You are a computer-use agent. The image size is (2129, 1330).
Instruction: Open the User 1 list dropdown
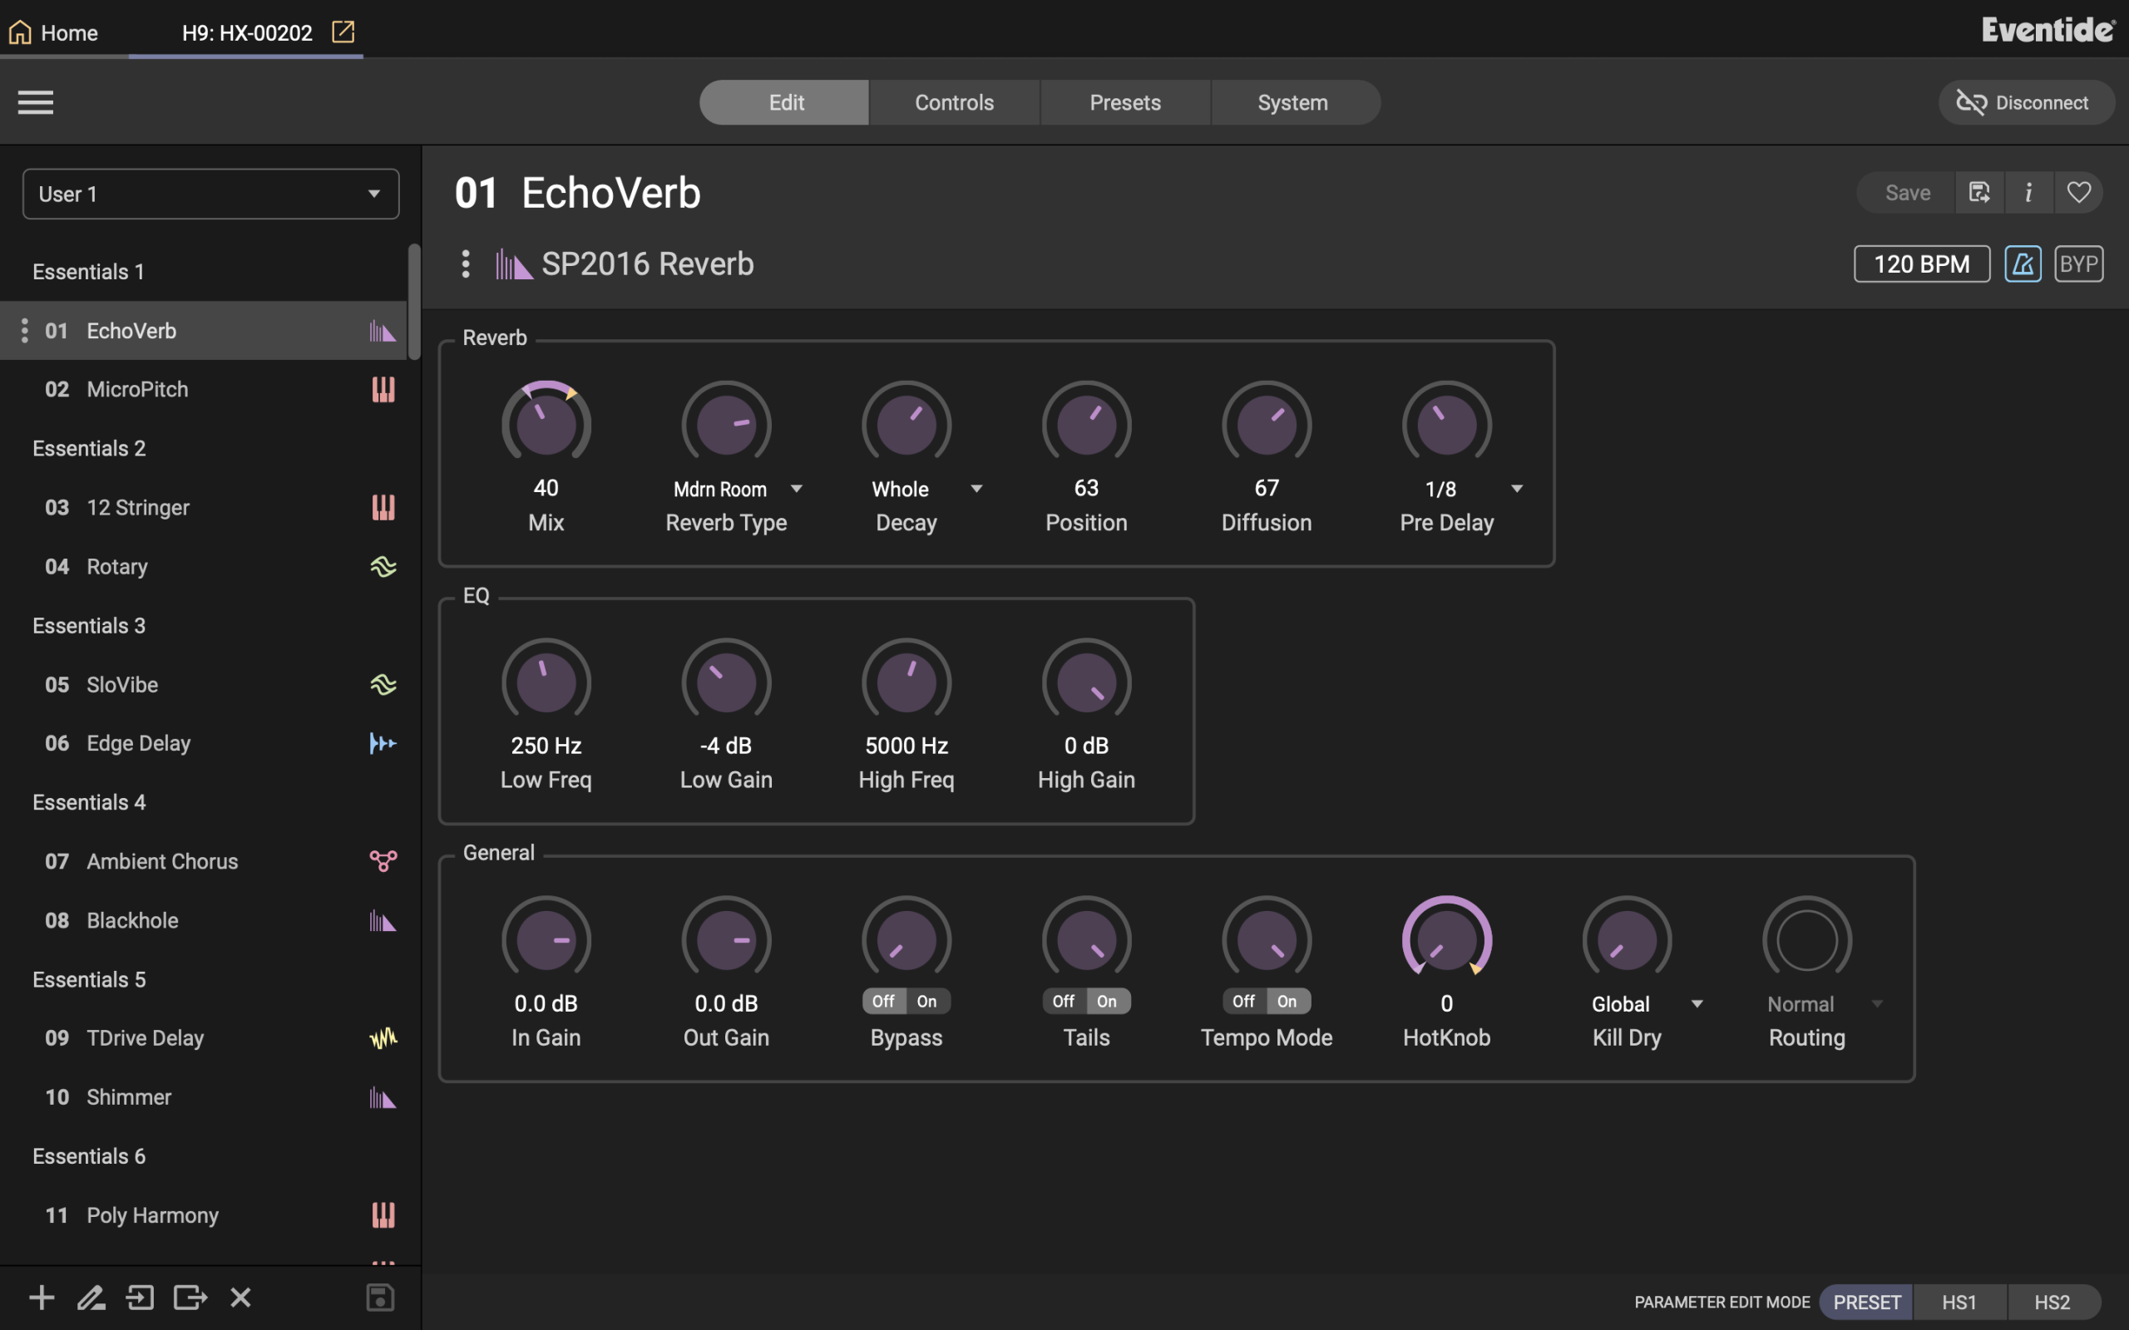(x=211, y=194)
